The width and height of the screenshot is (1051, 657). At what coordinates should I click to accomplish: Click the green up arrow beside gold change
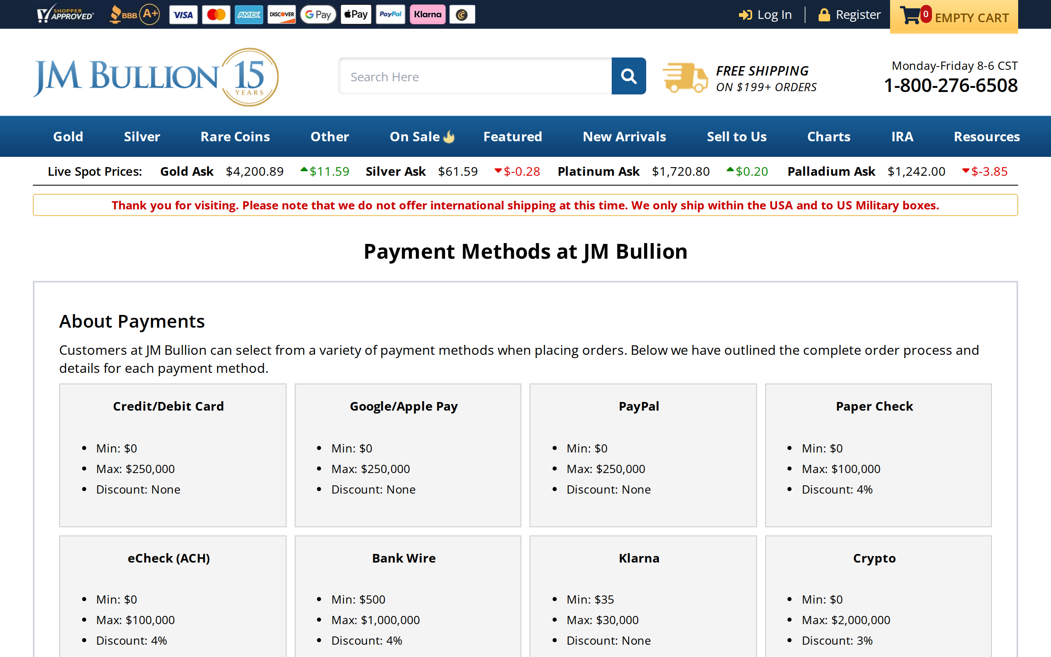pyautogui.click(x=304, y=170)
